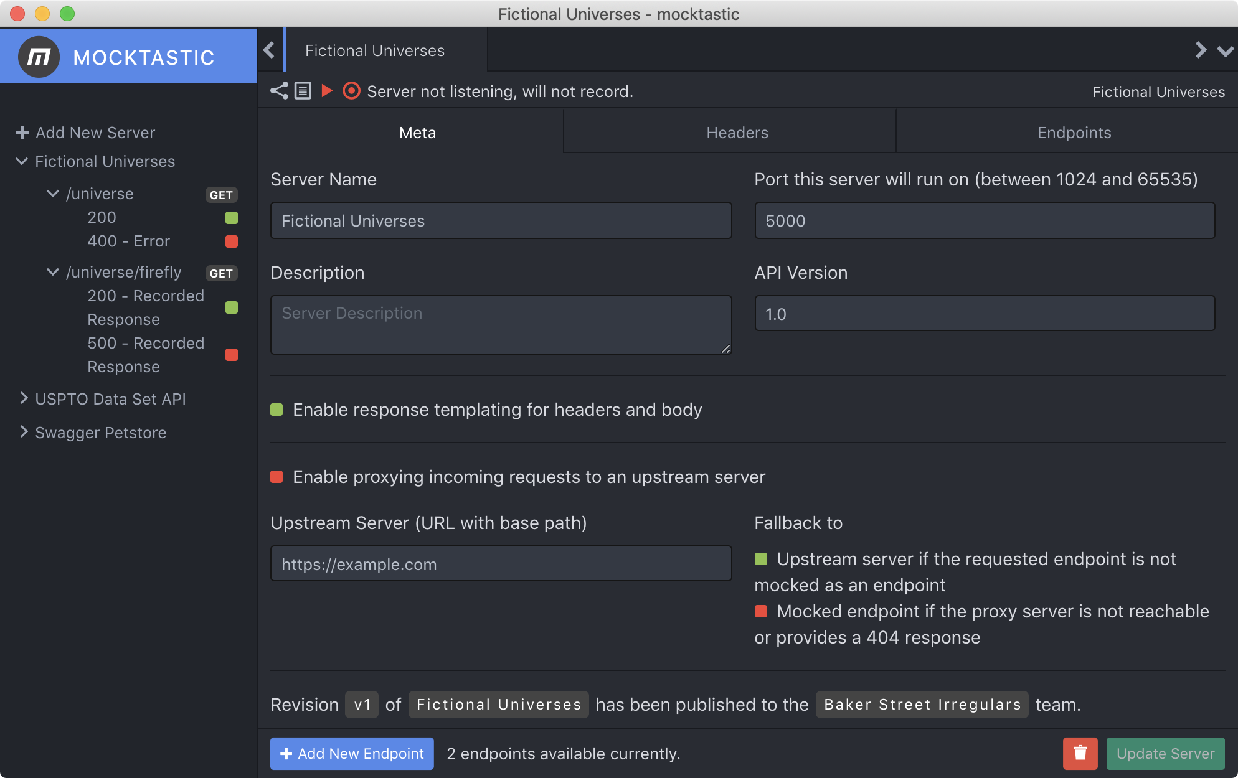The image size is (1238, 778).
Task: Click the Baker Street Irregulars team tag
Action: point(922,705)
